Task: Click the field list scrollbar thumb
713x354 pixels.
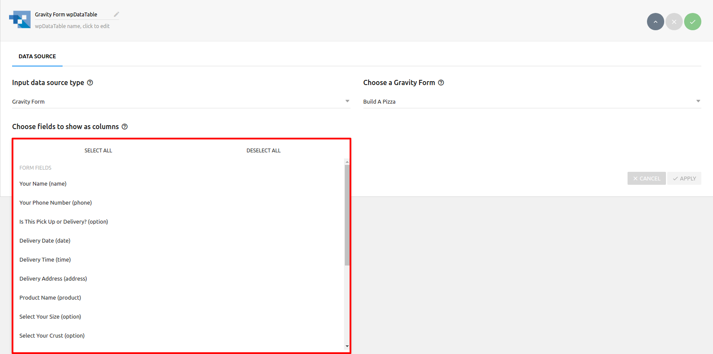Action: pyautogui.click(x=347, y=215)
